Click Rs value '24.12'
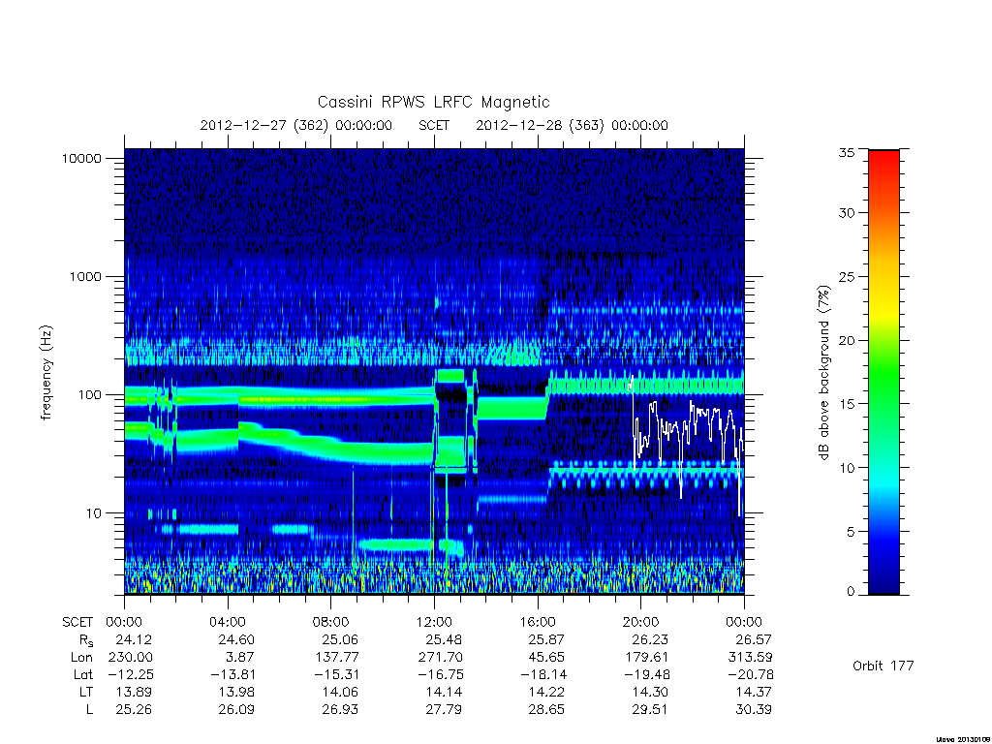This screenshot has width=992, height=744. click(134, 639)
